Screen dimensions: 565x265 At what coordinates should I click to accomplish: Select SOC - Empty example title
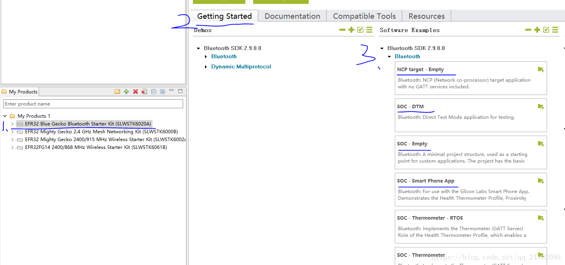(412, 143)
